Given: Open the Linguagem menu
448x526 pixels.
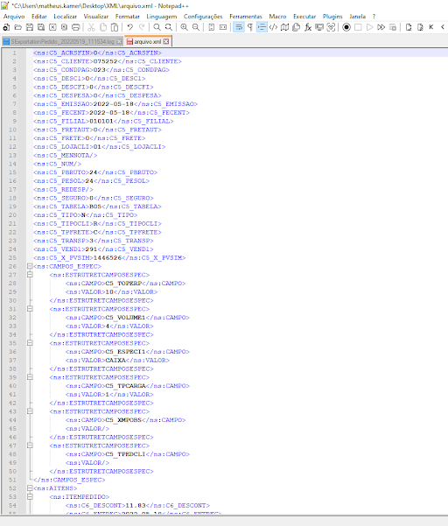Looking at the screenshot, I should pos(162,17).
